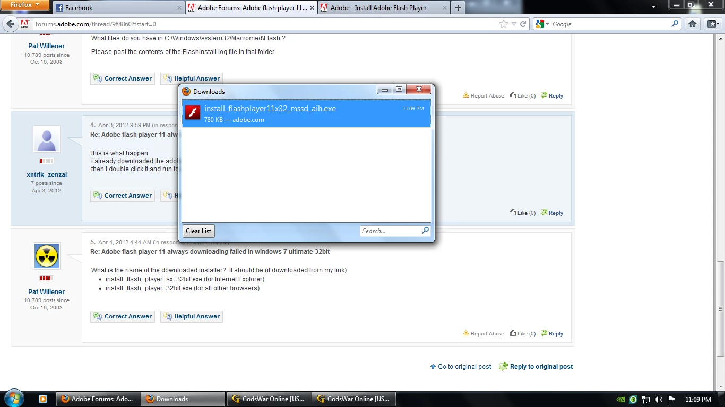Report Abuse on the FlashInstall.log post
725x407 pixels.
pyautogui.click(x=484, y=95)
